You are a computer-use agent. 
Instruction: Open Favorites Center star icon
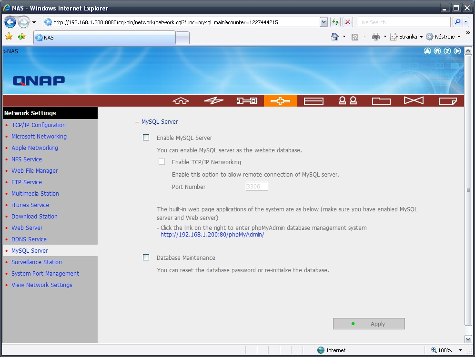[9, 37]
